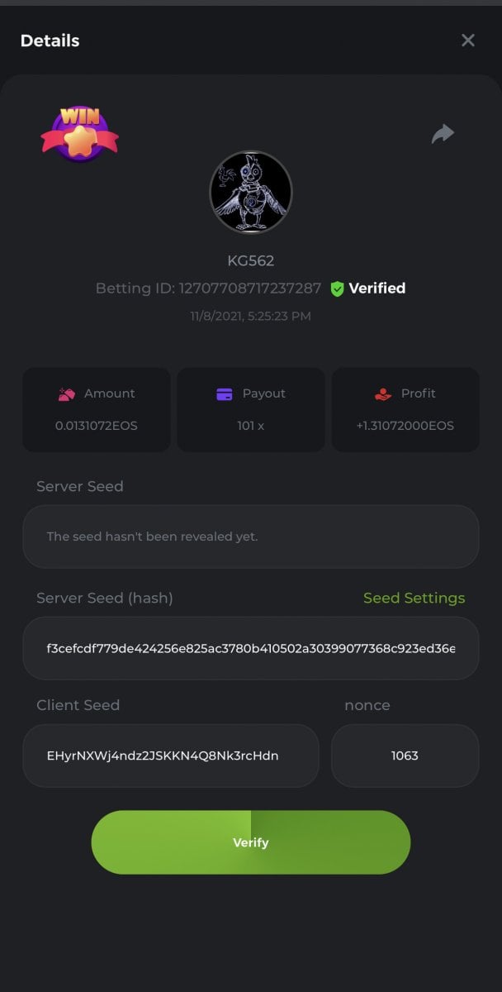The width and height of the screenshot is (502, 992).
Task: Click the Server Seed hash field
Action: tap(251, 648)
